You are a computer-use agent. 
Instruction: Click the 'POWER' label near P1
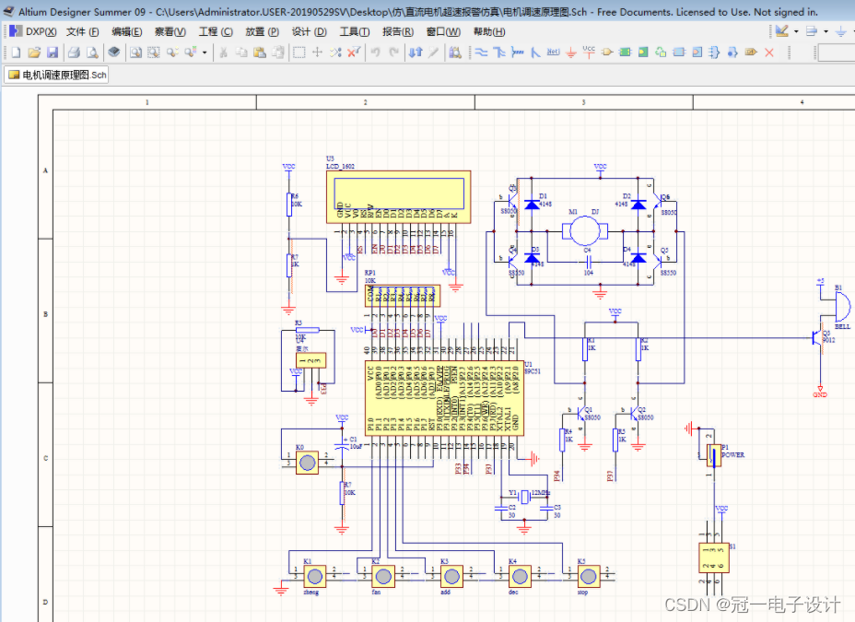(732, 454)
